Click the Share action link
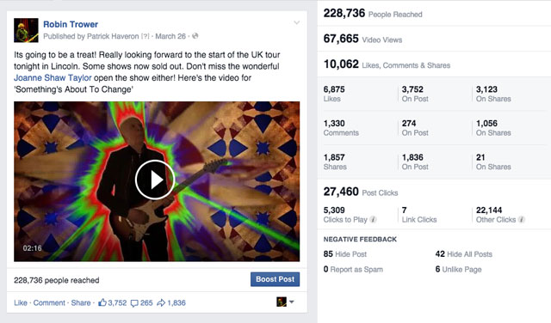The height and width of the screenshot is (323, 551). click(x=81, y=302)
